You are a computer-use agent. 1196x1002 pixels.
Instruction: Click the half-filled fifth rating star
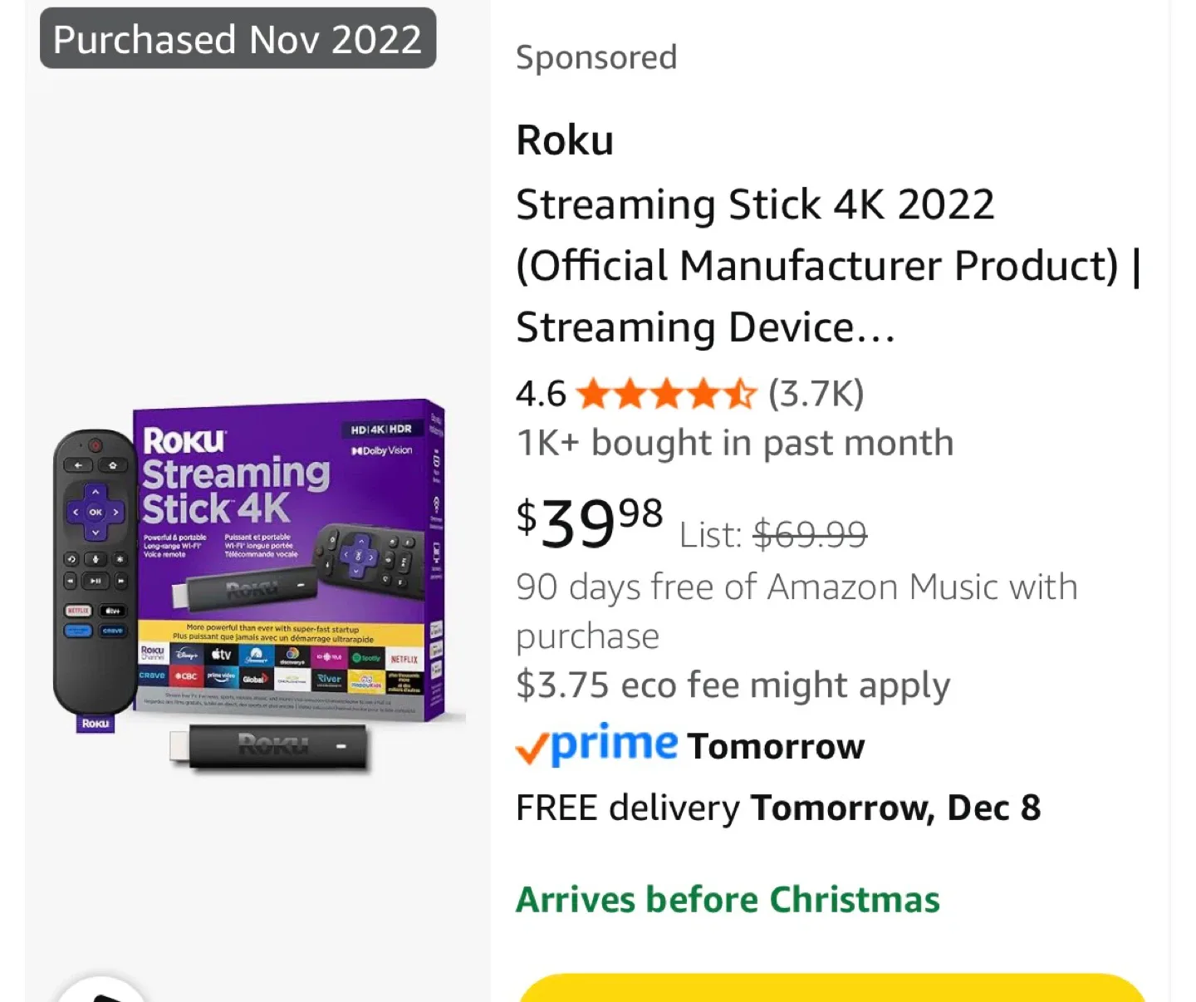[743, 394]
